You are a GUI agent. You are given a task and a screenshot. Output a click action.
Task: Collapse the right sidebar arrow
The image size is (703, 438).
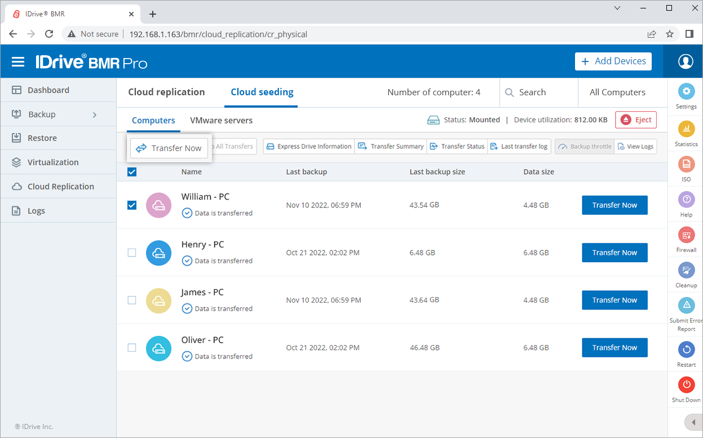693,422
